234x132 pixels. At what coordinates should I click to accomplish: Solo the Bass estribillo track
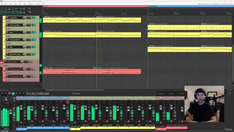[x=30, y=40]
